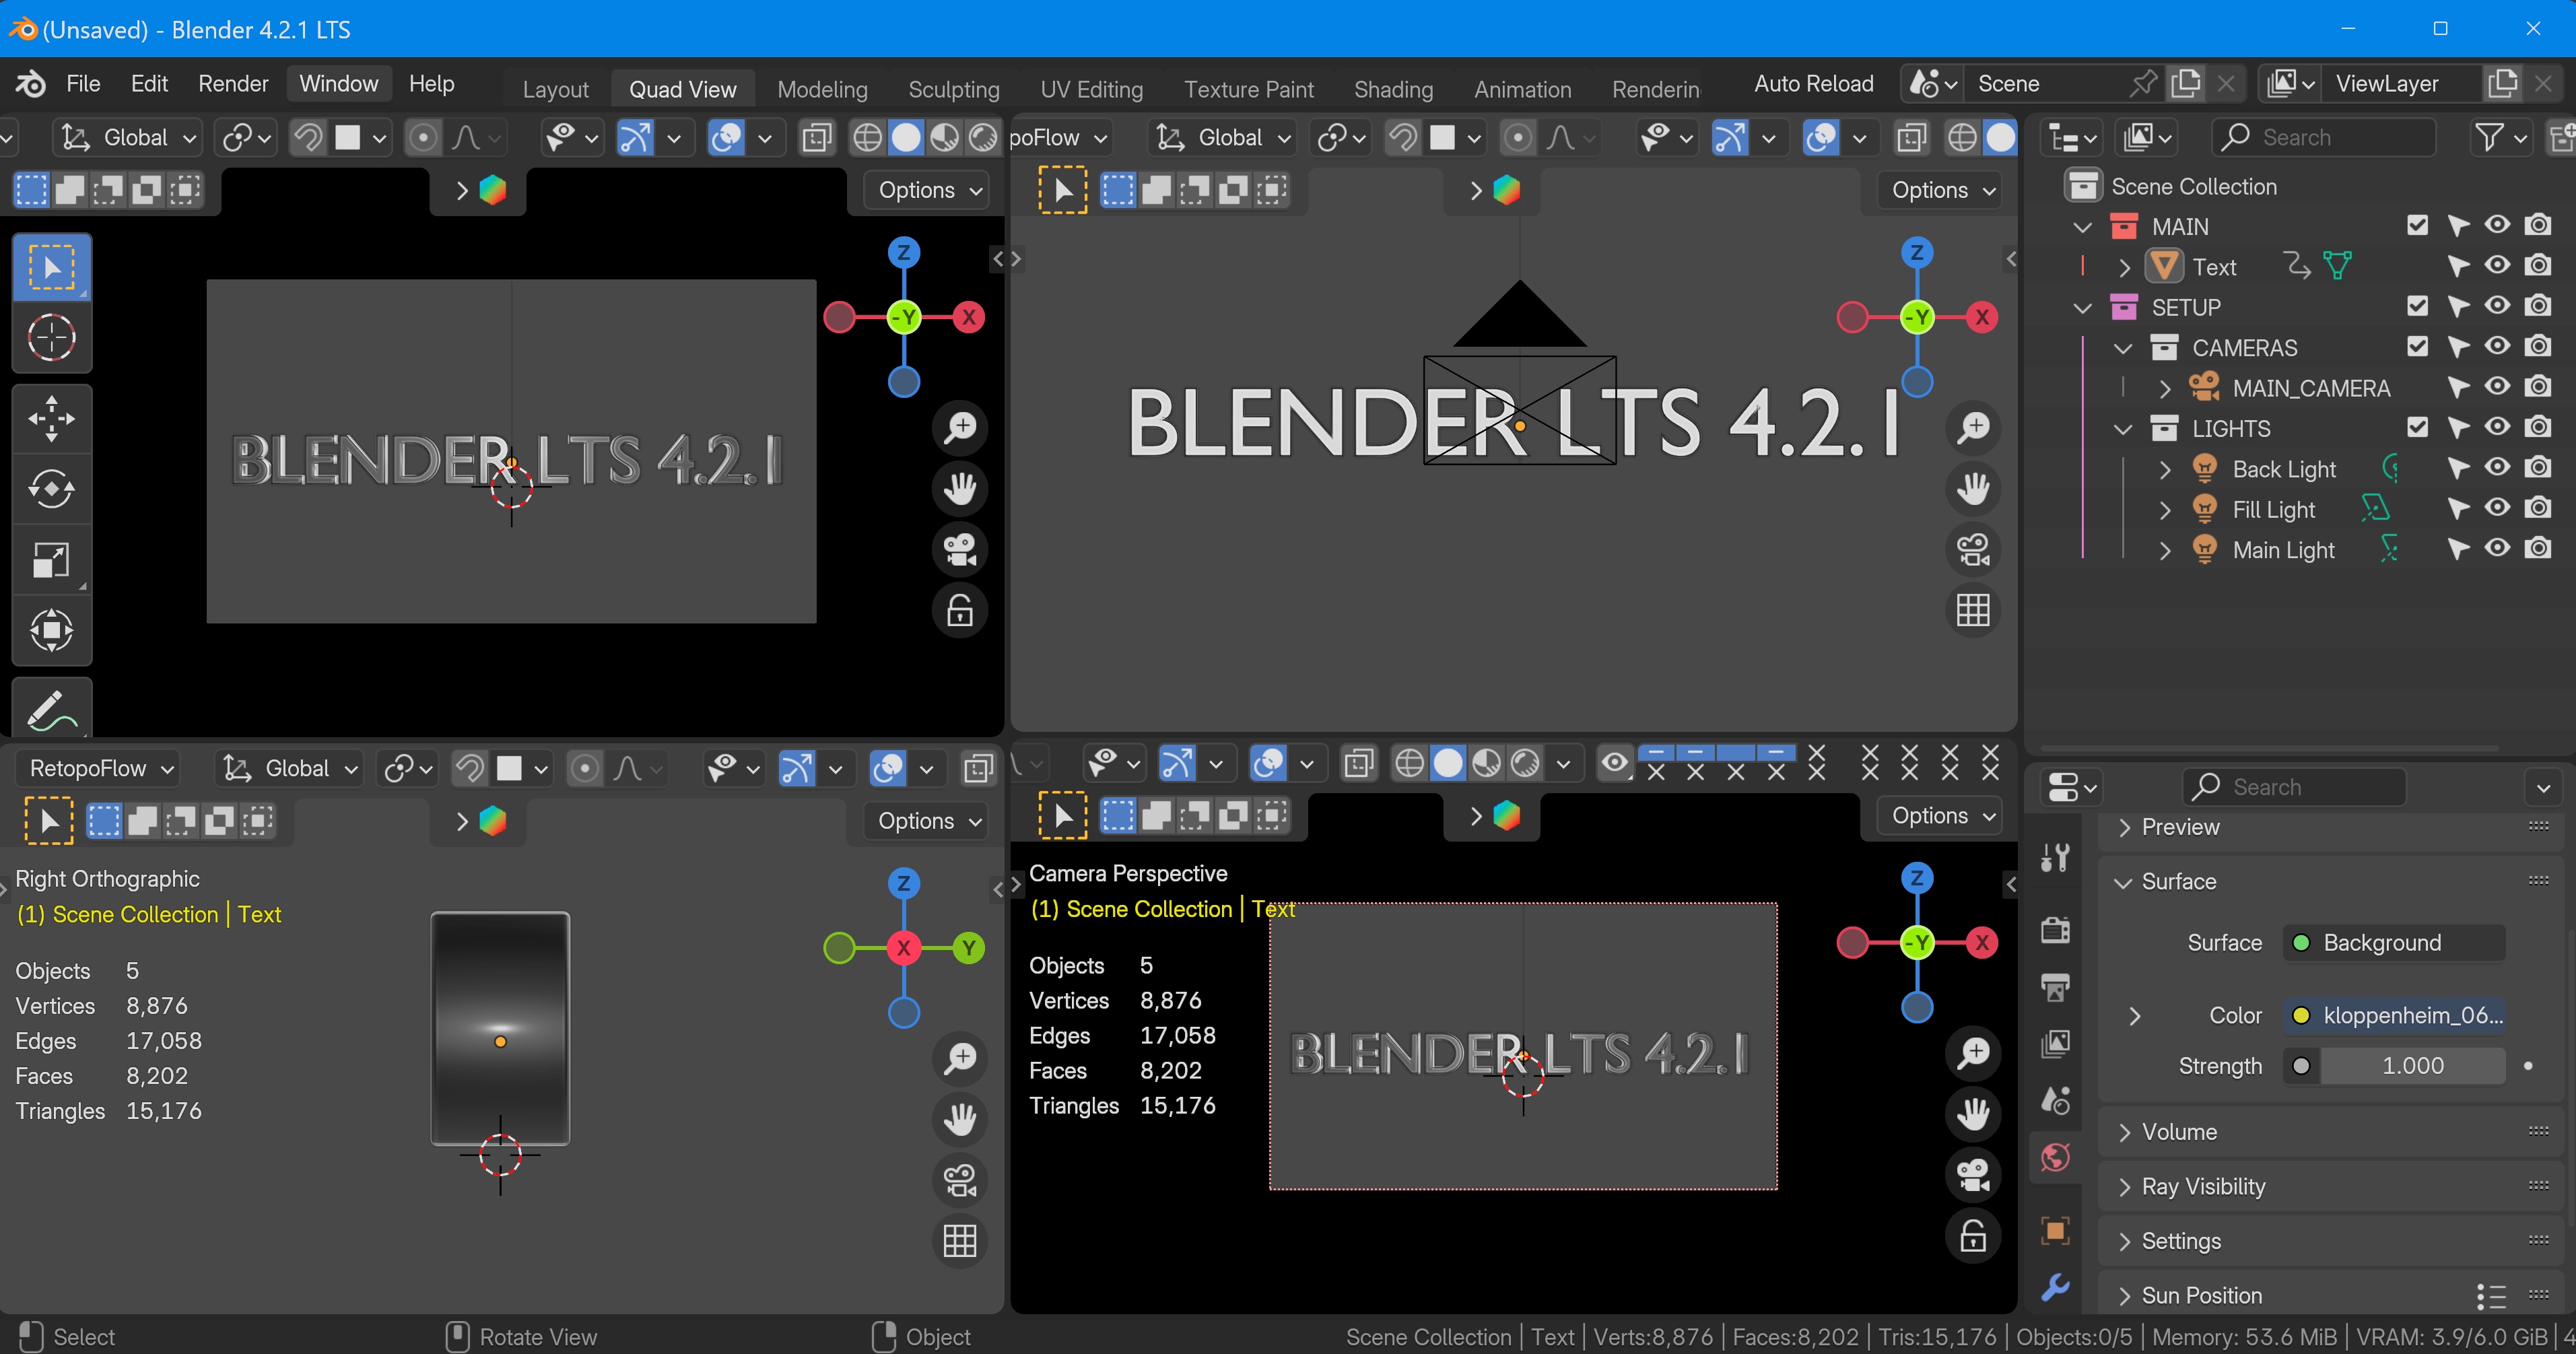The height and width of the screenshot is (1354, 2576).
Task: Click the Auto Reload button
Action: [x=1813, y=84]
